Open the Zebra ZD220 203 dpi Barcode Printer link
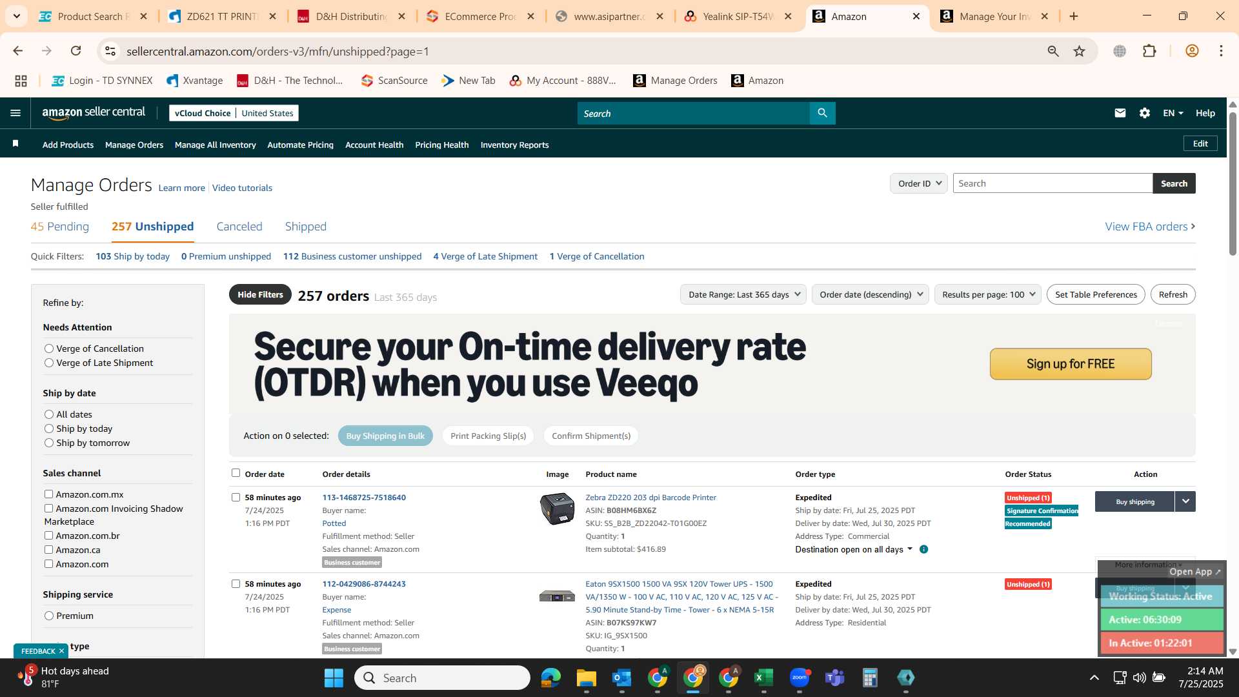 click(x=650, y=498)
